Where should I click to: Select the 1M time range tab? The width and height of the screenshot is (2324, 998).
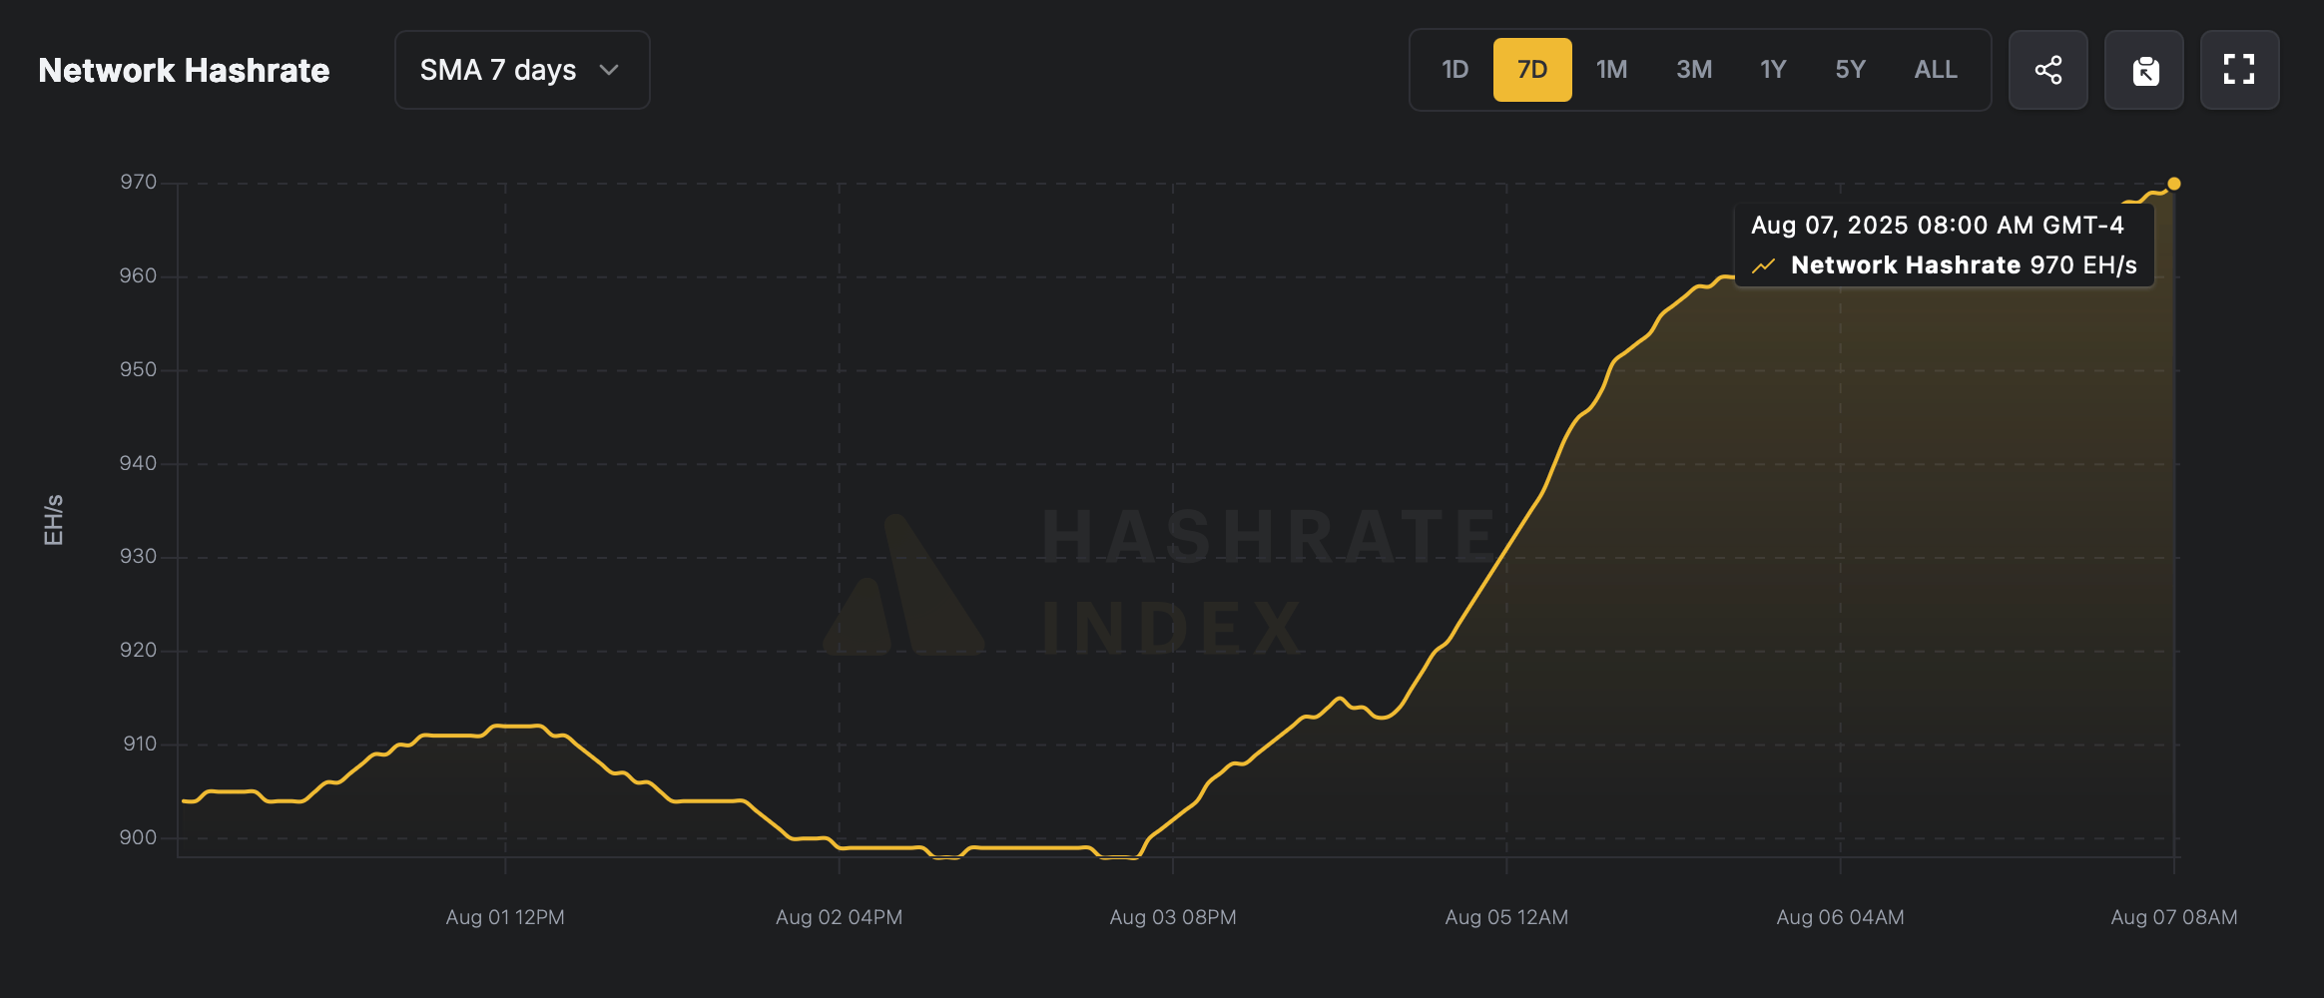1611,69
